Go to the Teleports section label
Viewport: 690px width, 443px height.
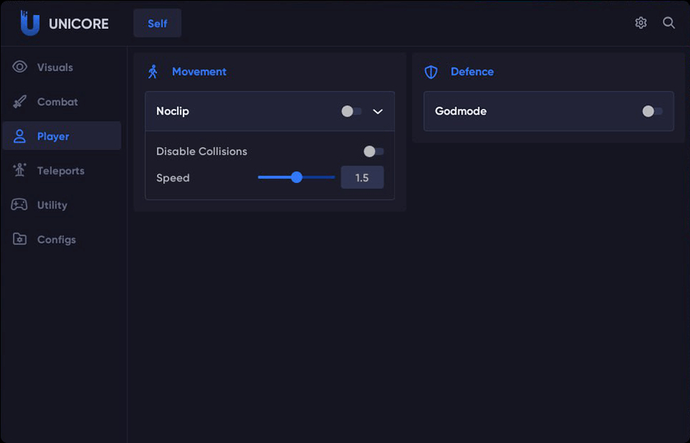click(60, 171)
